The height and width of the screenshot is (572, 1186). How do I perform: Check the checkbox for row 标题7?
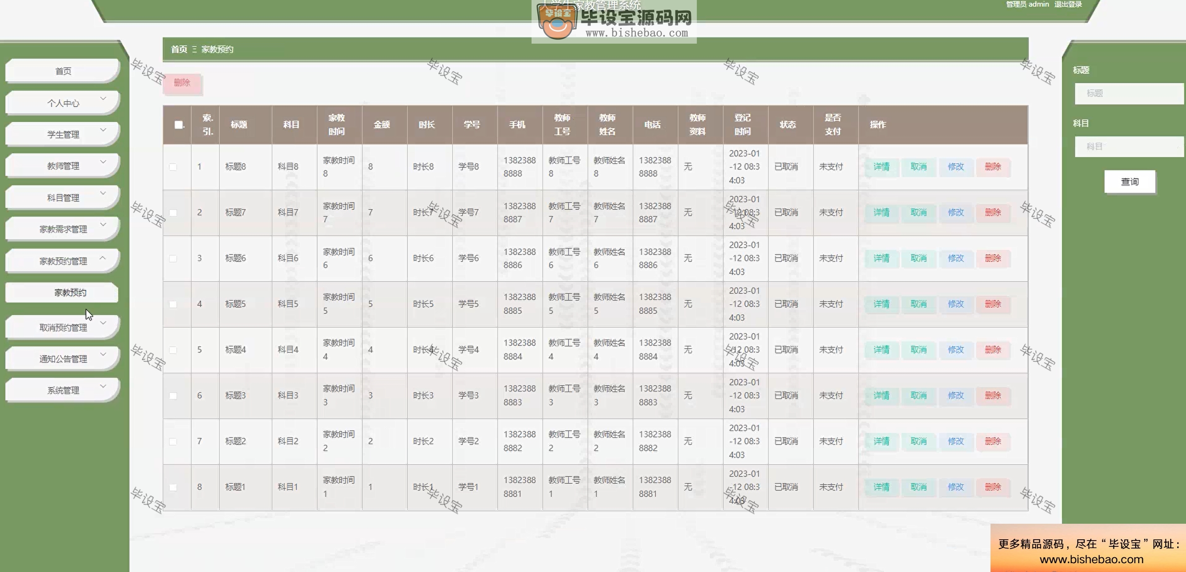pyautogui.click(x=173, y=213)
